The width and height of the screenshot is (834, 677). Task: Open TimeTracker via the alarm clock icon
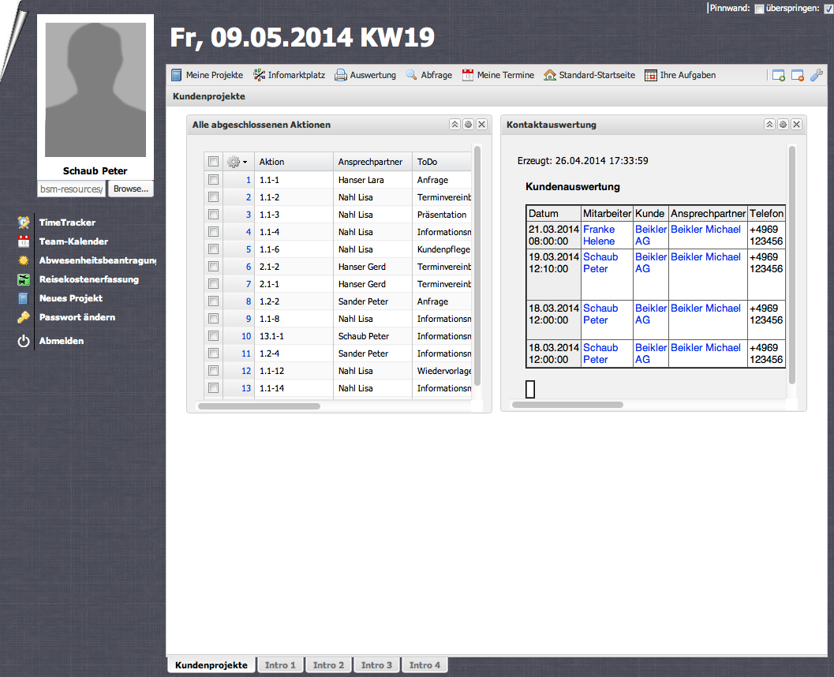click(24, 223)
